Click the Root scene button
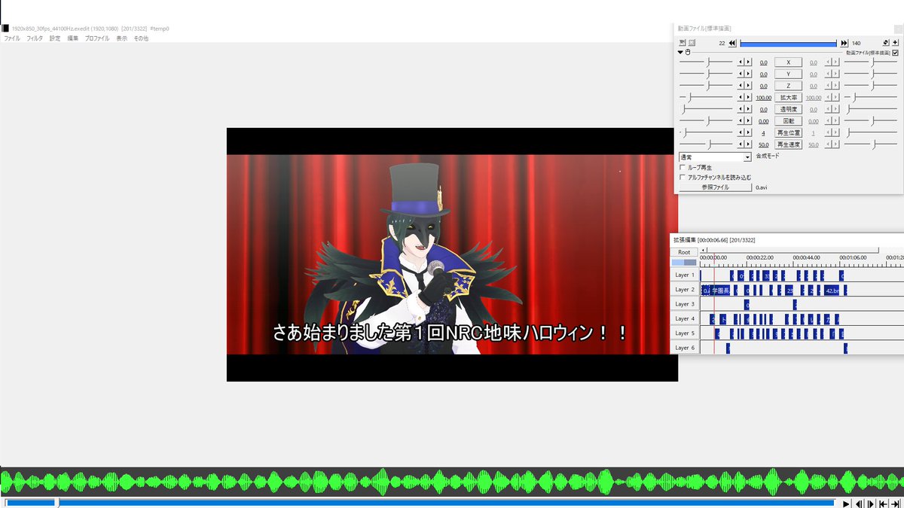Viewport: 904px width, 508px height. [684, 252]
